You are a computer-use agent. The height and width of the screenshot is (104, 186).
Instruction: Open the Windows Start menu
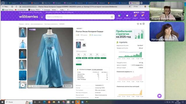pyautogui.click(x=2, y=102)
